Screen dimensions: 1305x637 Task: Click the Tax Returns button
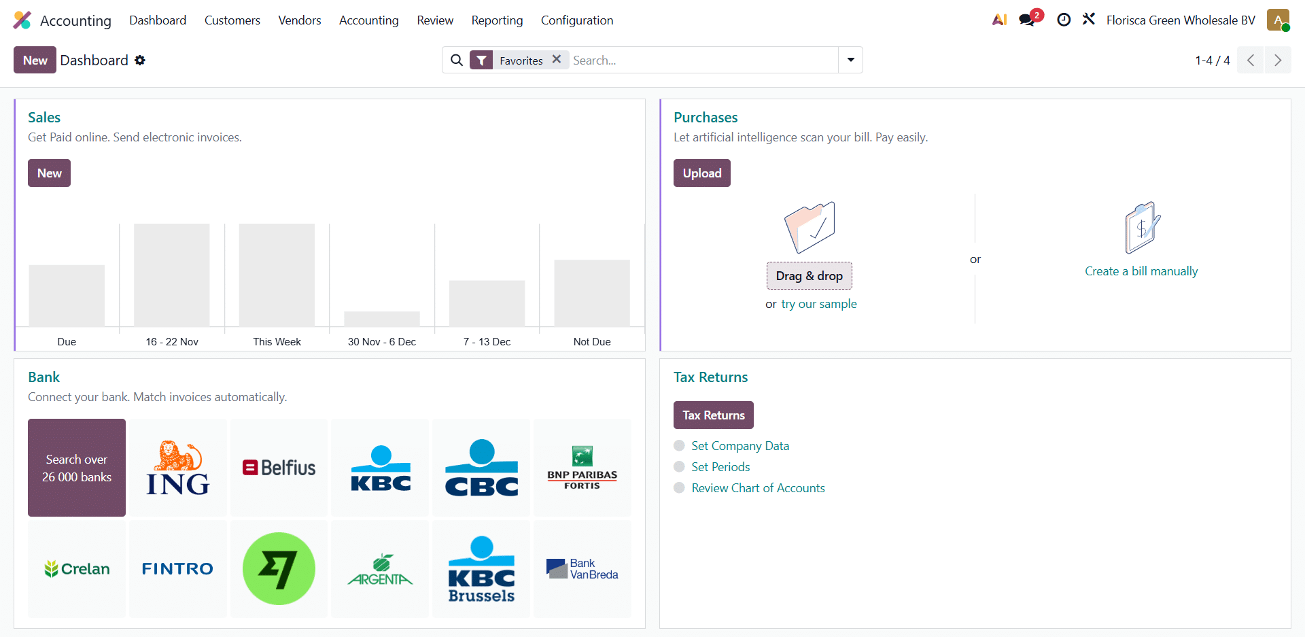(x=714, y=415)
